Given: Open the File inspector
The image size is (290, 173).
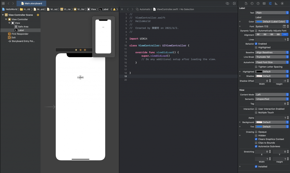Looking at the screenshot, I should click(x=246, y=3).
